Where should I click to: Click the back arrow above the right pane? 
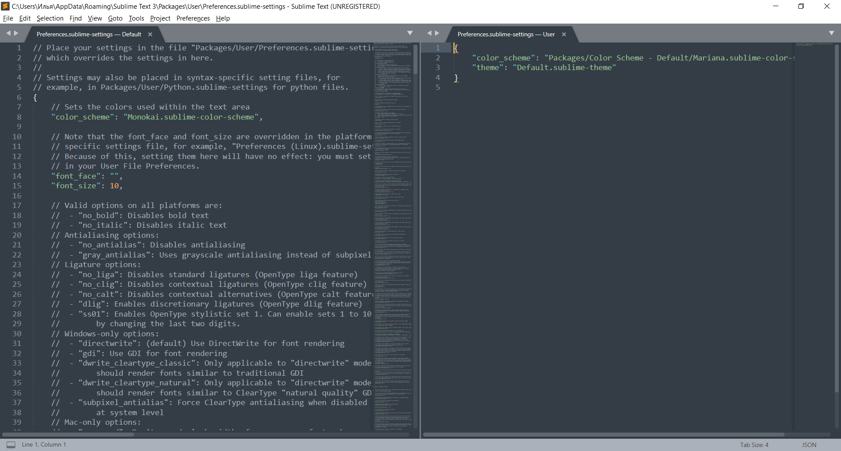point(430,33)
